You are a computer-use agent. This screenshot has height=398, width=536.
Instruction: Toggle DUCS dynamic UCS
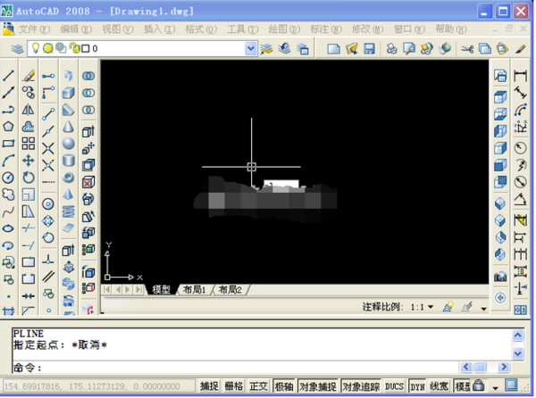tap(394, 386)
